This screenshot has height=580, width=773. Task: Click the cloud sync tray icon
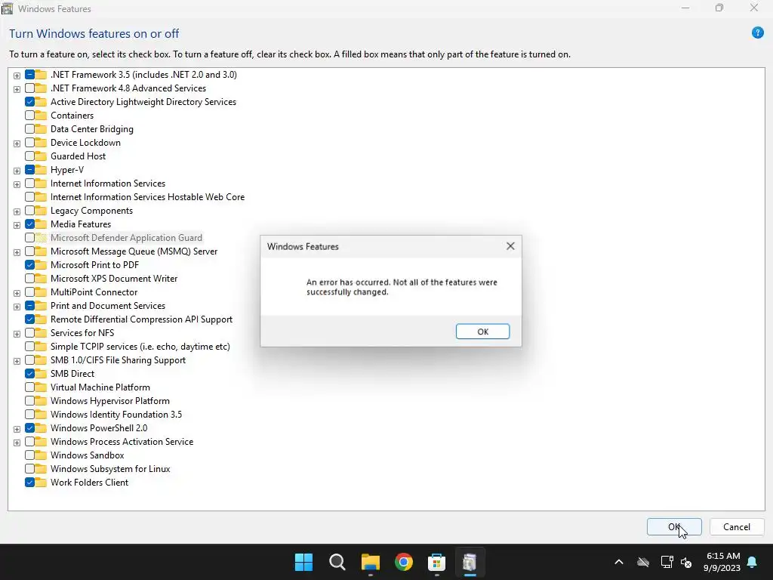coord(643,562)
